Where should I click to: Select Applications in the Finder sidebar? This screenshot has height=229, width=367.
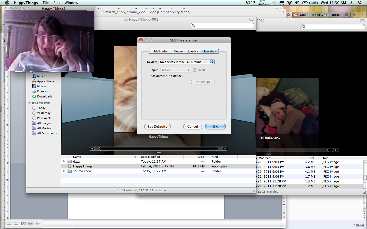click(x=45, y=81)
